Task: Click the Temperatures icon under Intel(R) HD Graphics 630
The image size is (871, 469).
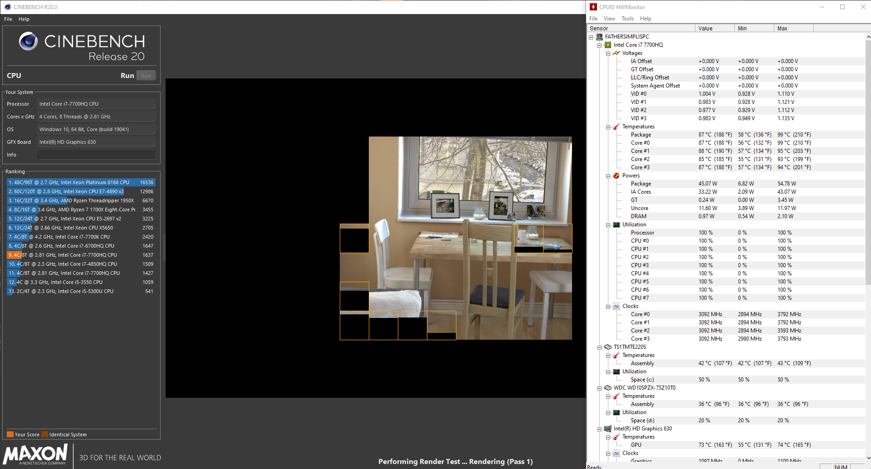Action: tap(617, 437)
